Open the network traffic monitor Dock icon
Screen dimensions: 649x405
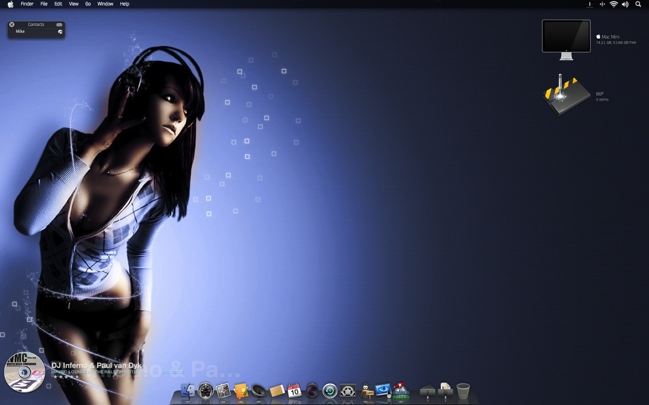401,391
